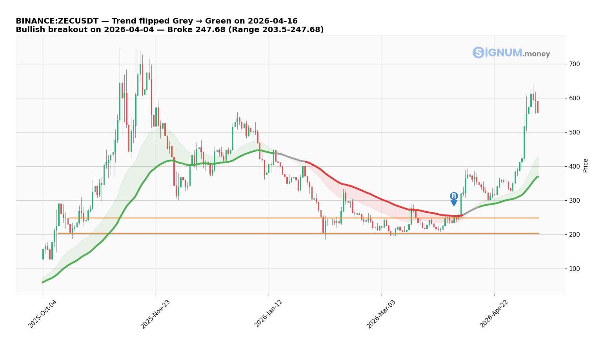The image size is (604, 345).
Task: Click the 700 price axis label
Action: click(x=575, y=64)
